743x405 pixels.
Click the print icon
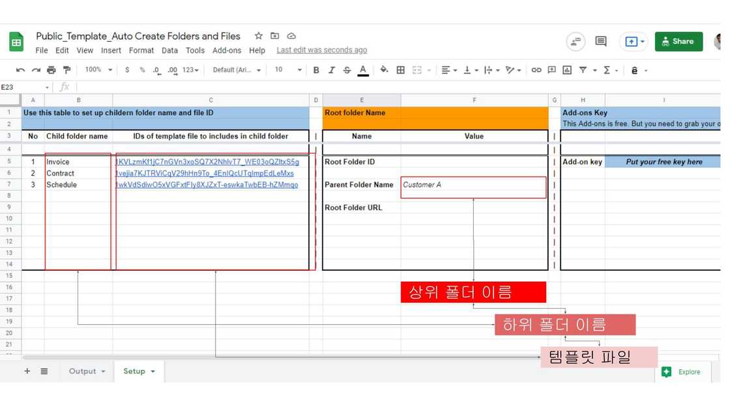(51, 70)
